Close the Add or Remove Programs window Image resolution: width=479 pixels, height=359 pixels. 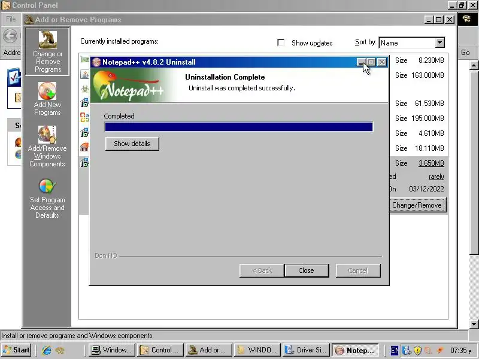click(450, 20)
